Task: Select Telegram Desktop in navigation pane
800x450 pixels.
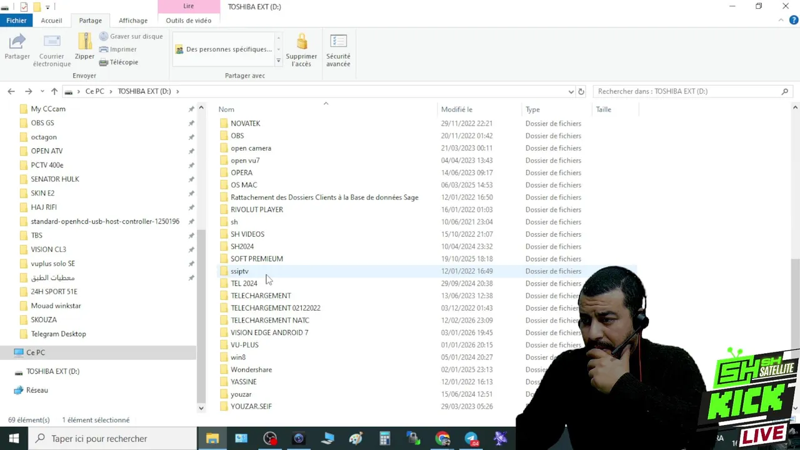Action: pos(58,334)
